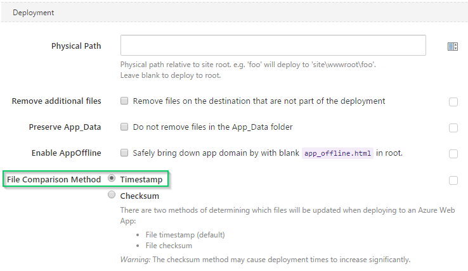Click the File Comparison Method label
The width and height of the screenshot is (468, 271).
54,179
